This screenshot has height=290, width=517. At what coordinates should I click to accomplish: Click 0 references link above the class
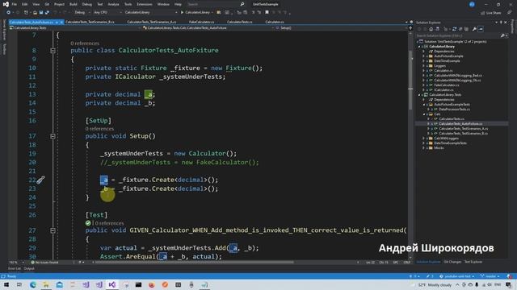(x=84, y=43)
